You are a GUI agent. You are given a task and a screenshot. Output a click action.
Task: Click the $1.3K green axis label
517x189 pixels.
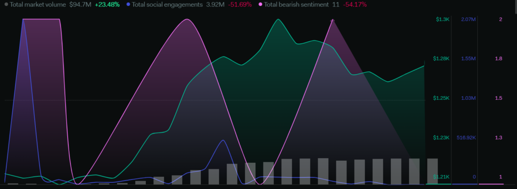[x=442, y=20]
